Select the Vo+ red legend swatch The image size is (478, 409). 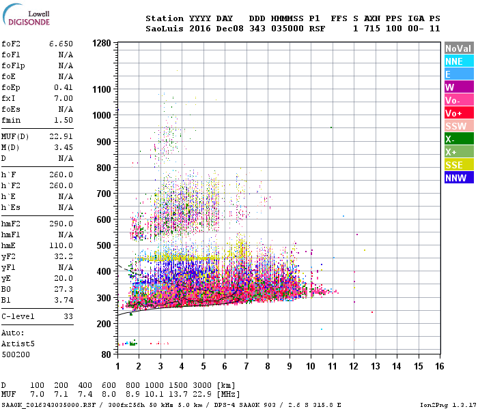point(459,113)
